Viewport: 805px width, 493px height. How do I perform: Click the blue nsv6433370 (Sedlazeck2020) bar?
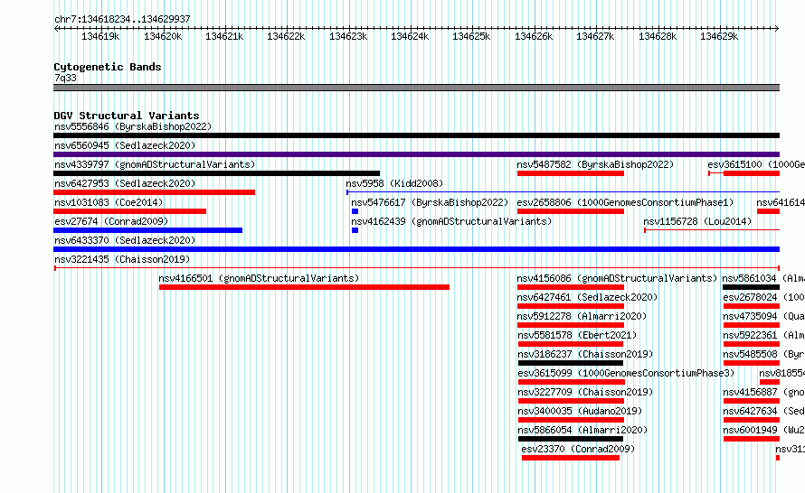click(x=416, y=249)
